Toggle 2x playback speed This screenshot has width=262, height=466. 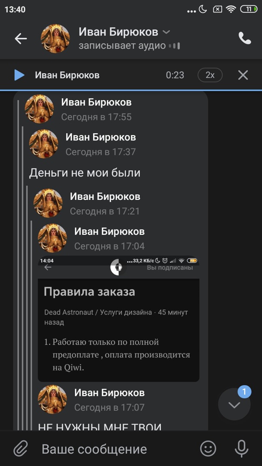pyautogui.click(x=210, y=75)
